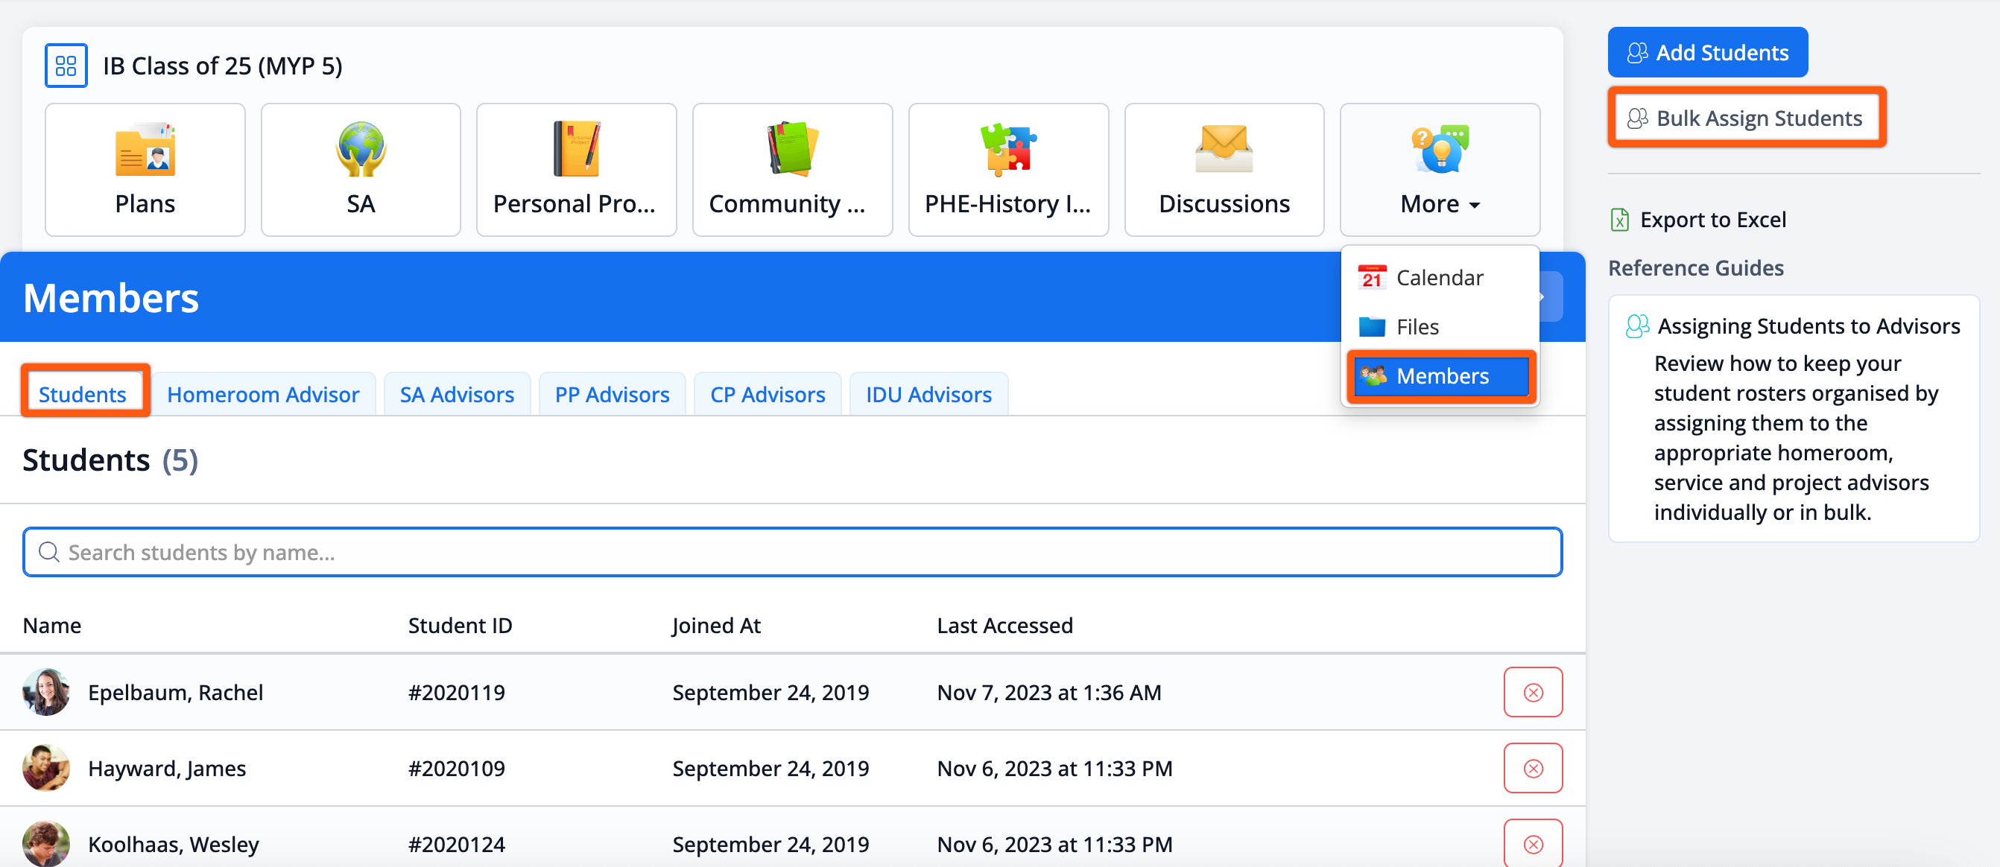Select Members from the More menu
Screen dimensions: 2000x867
tap(1442, 376)
